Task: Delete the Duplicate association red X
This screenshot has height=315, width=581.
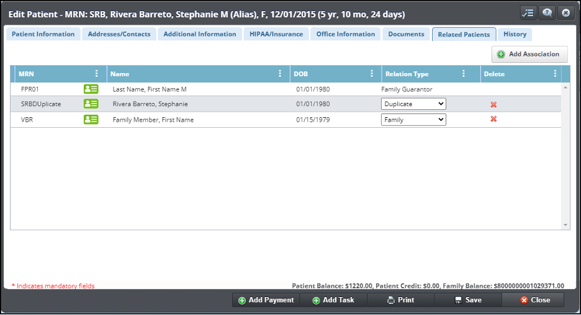Action: (x=493, y=105)
